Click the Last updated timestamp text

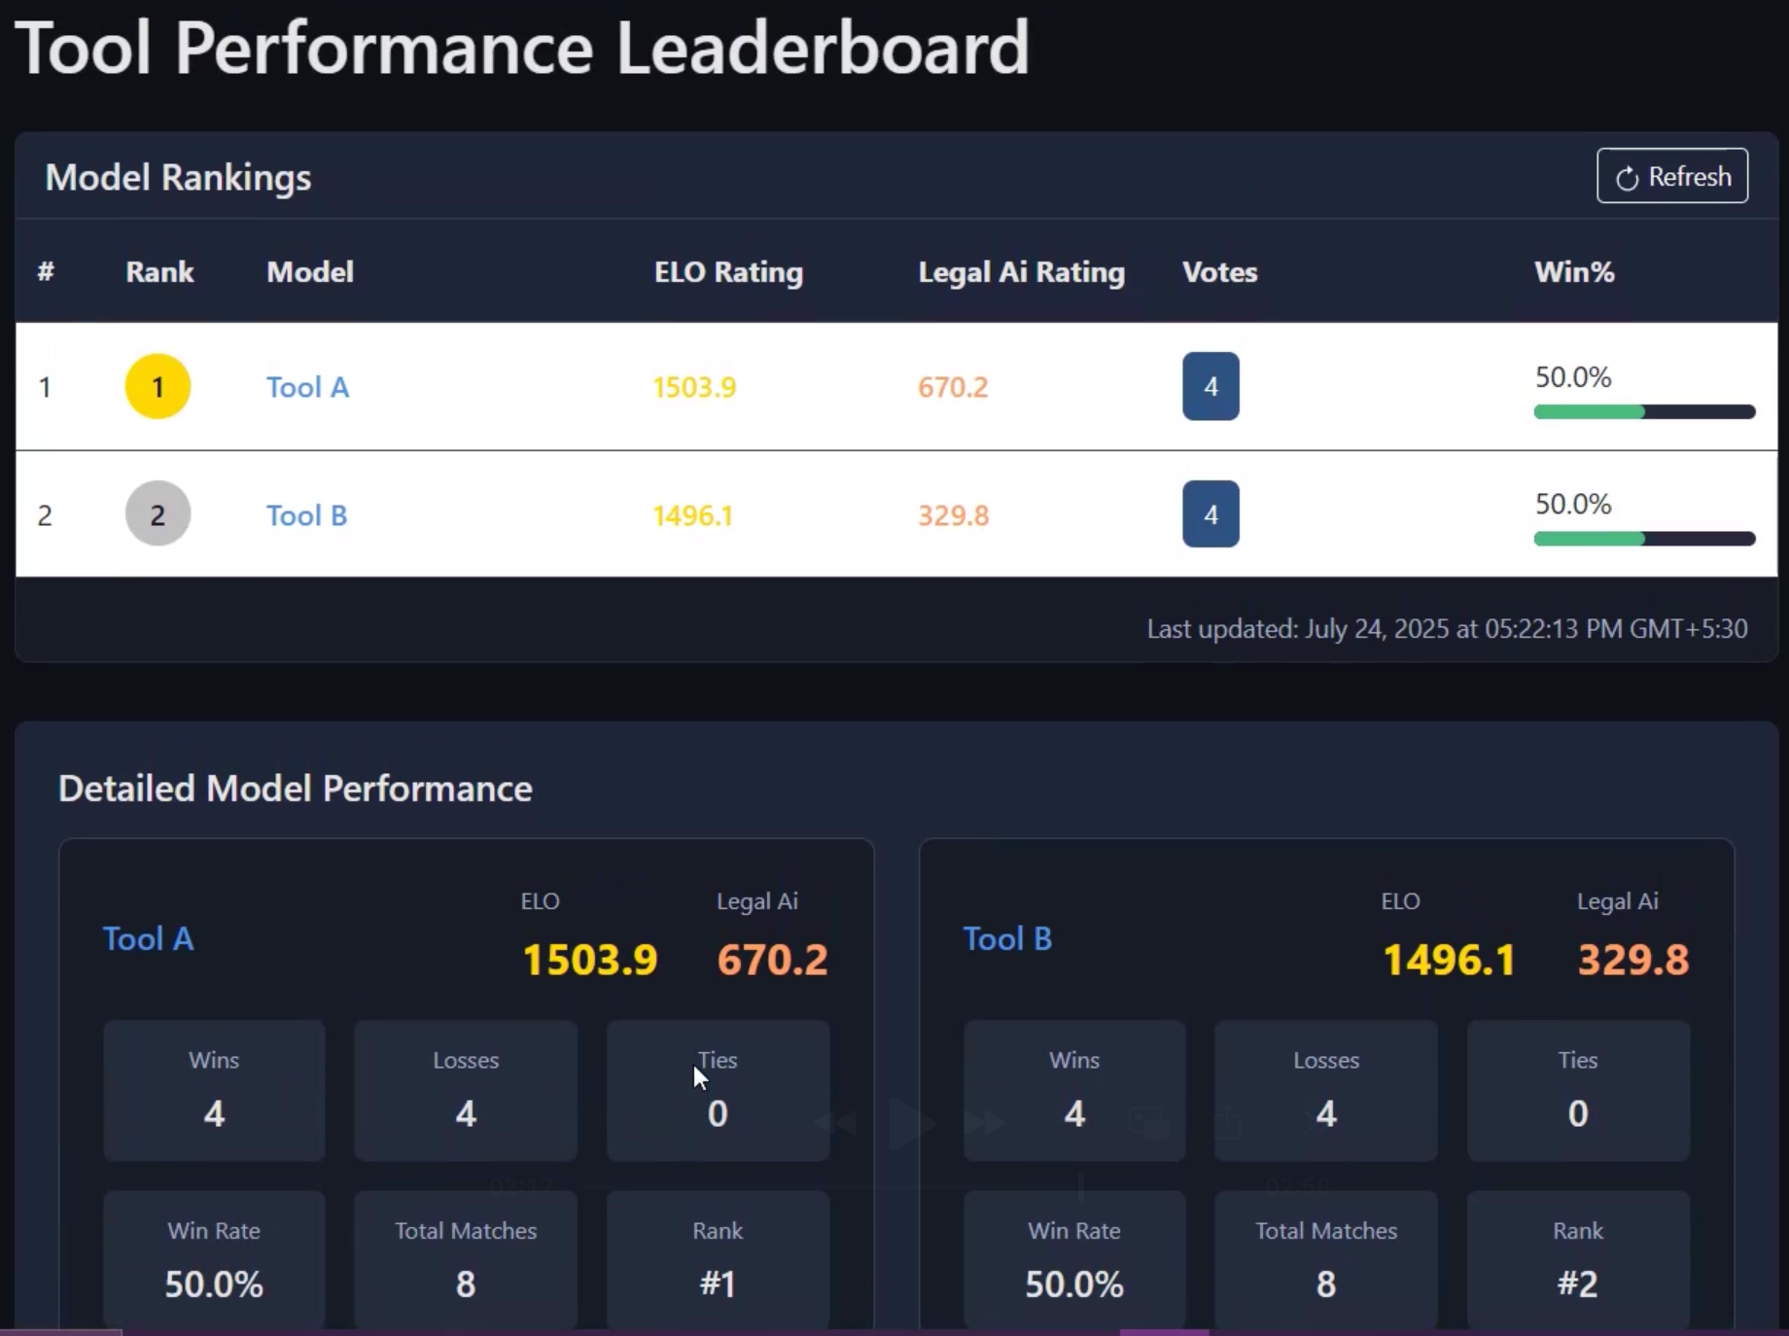point(1447,629)
